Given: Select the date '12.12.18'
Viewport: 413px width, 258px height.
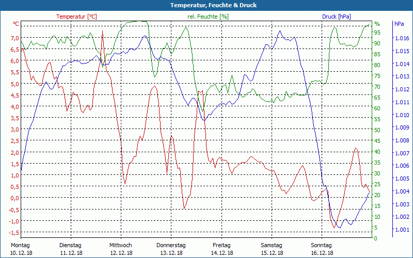Looking at the screenshot, I should [121, 253].
